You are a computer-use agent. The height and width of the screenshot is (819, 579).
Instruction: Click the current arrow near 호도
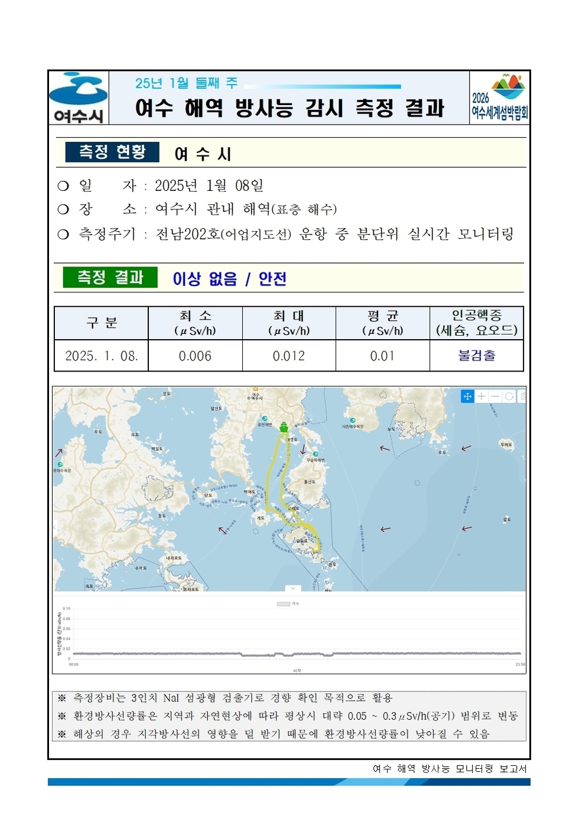[x=466, y=449]
